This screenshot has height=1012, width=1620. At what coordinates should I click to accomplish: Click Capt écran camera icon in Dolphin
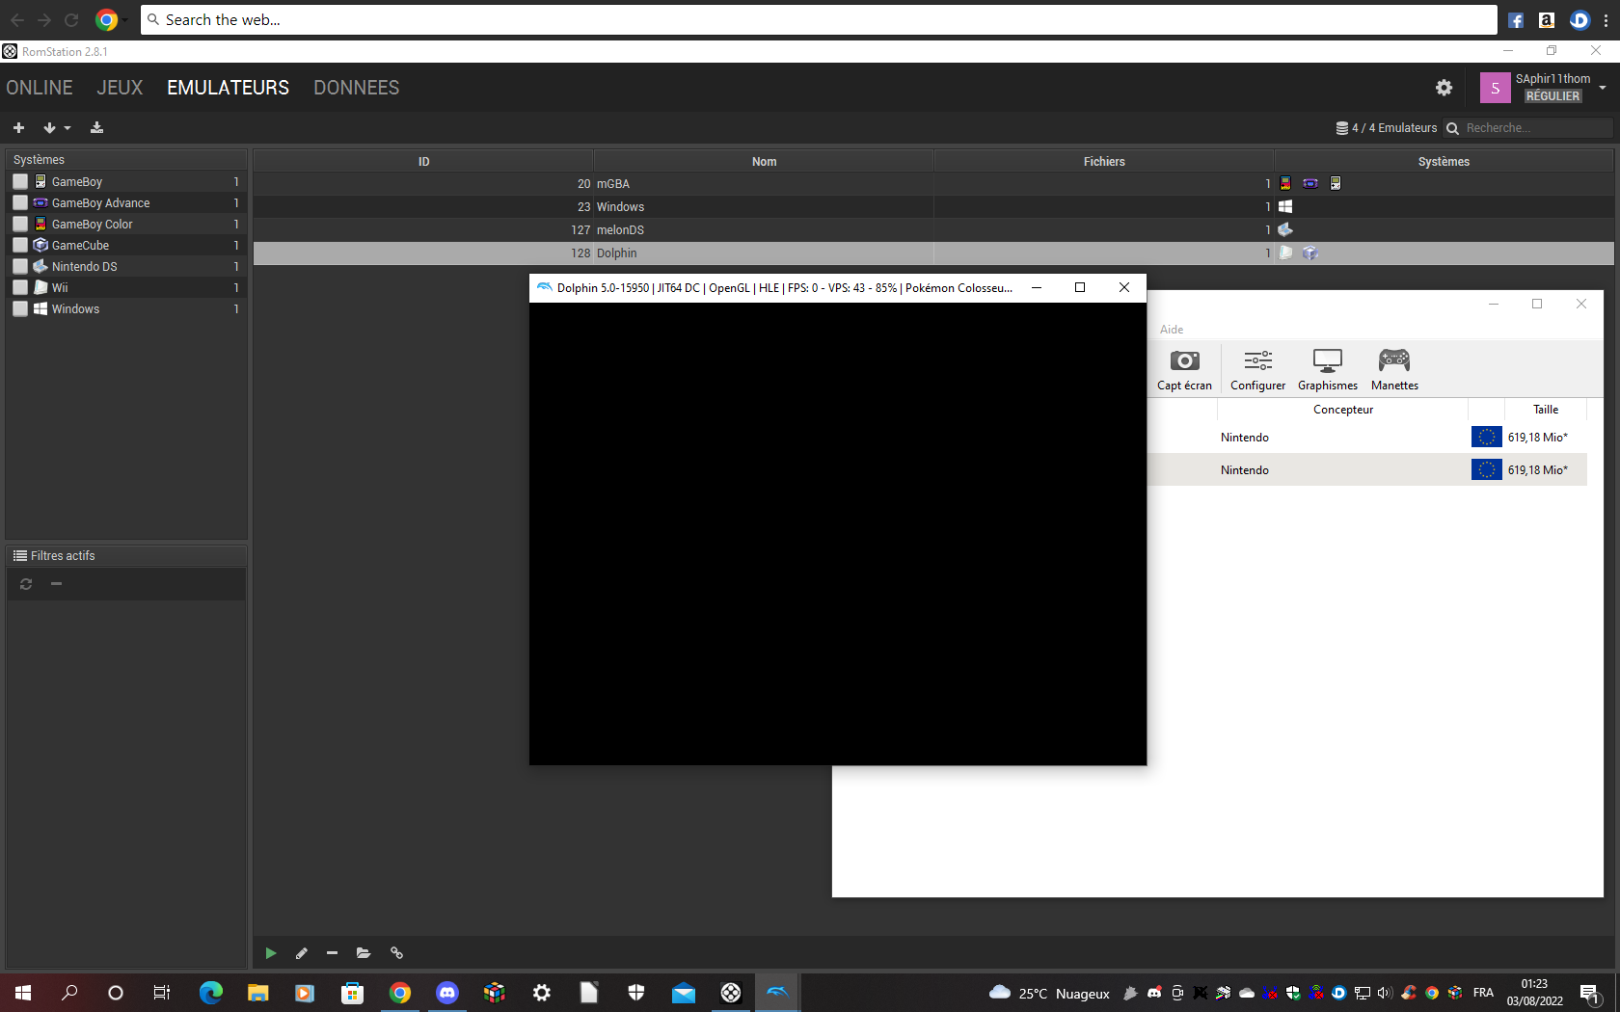[1184, 370]
